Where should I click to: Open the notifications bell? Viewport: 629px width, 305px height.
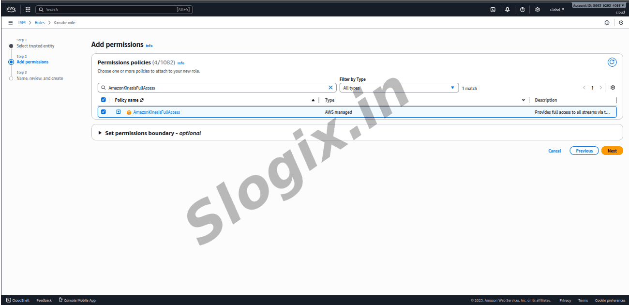click(x=507, y=9)
